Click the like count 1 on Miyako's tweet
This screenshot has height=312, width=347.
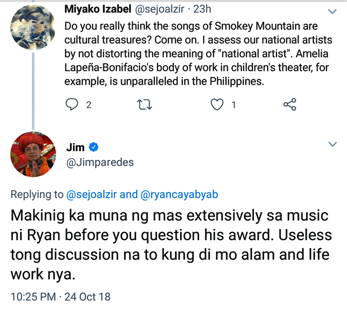[234, 105]
